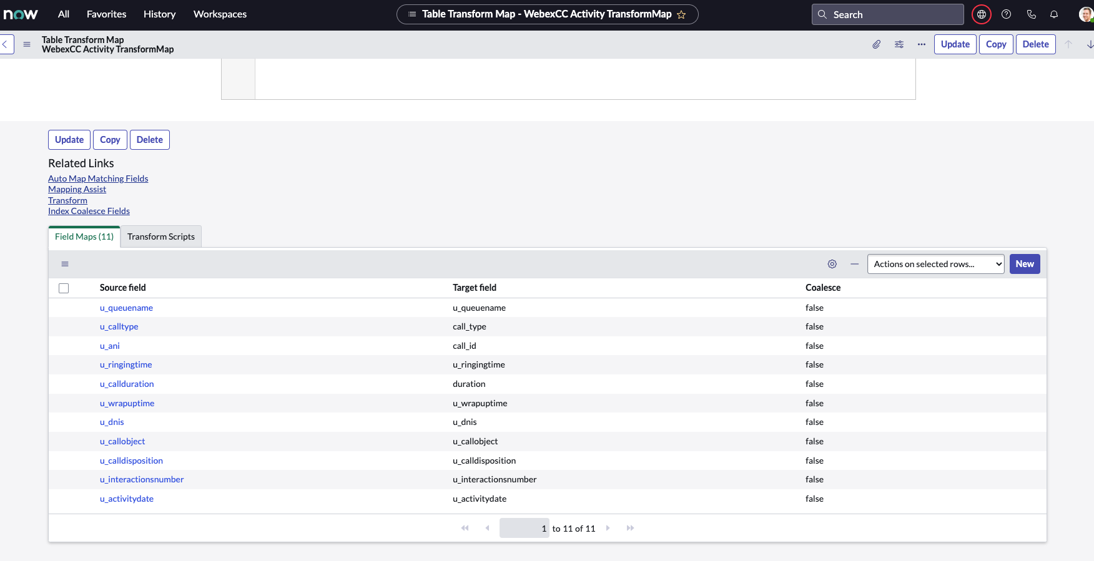This screenshot has width=1094, height=561.
Task: Open the notifications bell icon
Action: pyautogui.click(x=1054, y=14)
